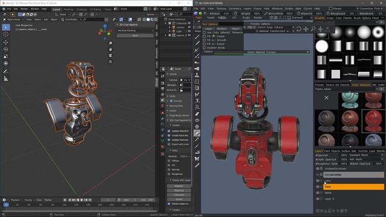The height and width of the screenshot is (217, 386).
Task: Open Paints_Metal folder dropdown
Action: coord(347,89)
